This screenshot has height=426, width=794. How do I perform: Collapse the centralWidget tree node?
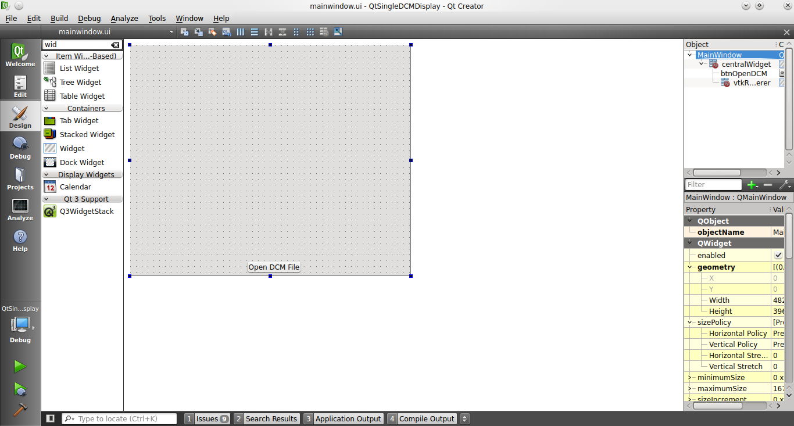click(702, 65)
